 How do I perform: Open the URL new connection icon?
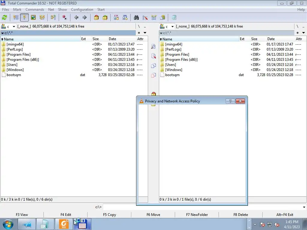125,18
